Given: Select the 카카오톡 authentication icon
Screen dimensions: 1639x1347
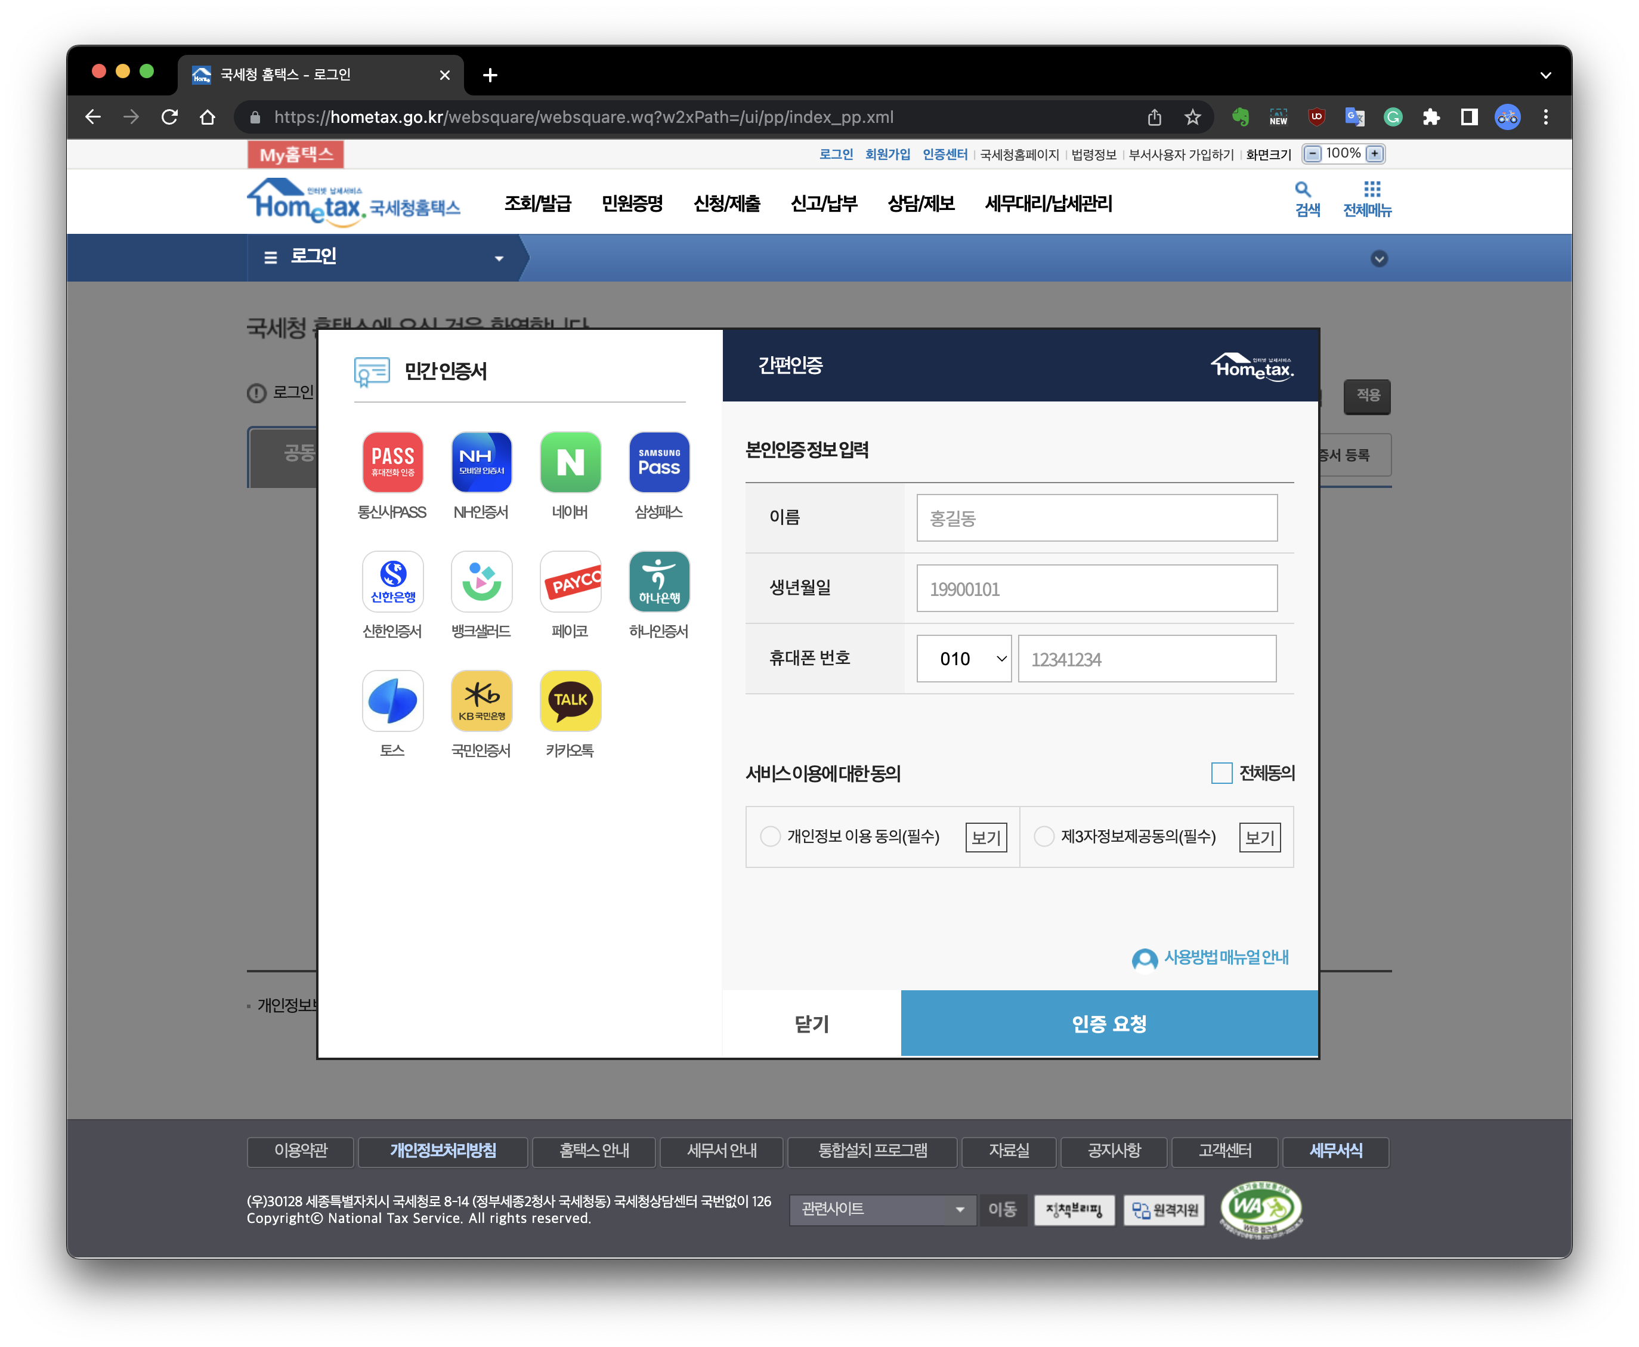Looking at the screenshot, I should click(x=570, y=700).
